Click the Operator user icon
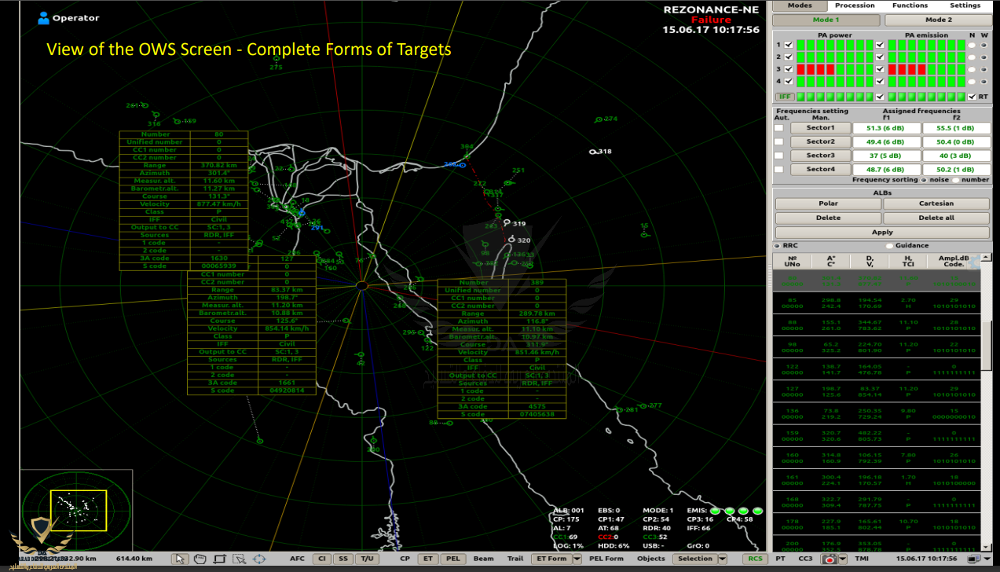 point(43,18)
